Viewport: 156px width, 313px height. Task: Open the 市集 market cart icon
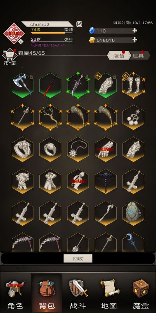click(x=9, y=57)
